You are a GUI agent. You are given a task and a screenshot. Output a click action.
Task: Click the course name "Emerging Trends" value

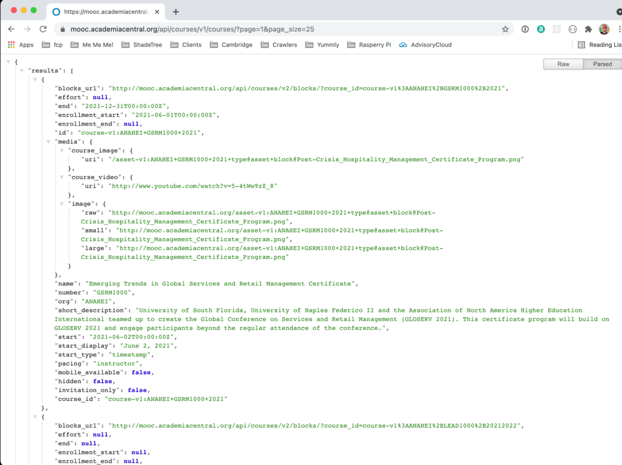coord(222,283)
